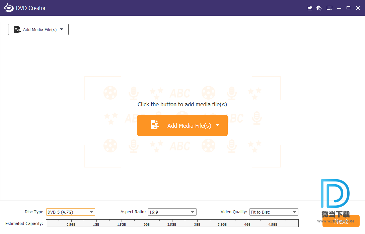The image size is (365, 234).
Task: Click the top-left Add Media File(s) button
Action: pos(38,29)
